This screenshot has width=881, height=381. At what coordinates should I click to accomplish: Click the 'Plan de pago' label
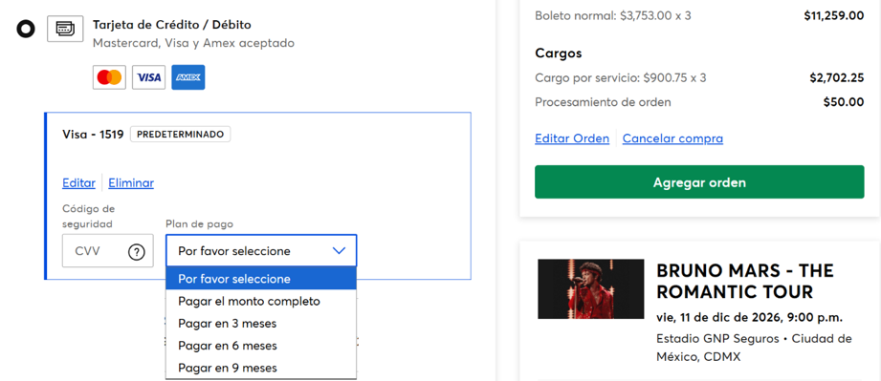click(x=200, y=223)
